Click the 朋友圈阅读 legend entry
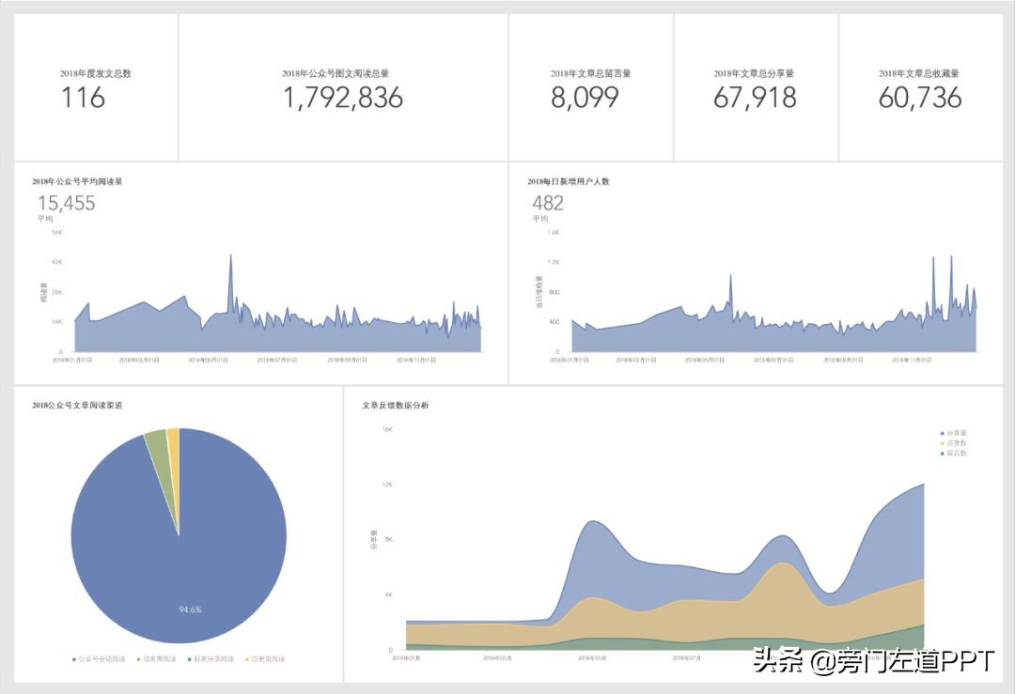The height and width of the screenshot is (694, 1015). (156, 659)
